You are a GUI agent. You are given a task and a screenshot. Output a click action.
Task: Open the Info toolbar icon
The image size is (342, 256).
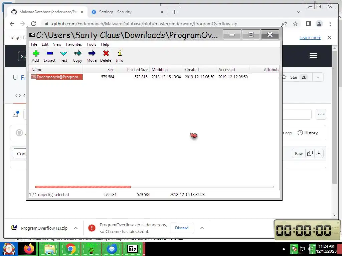point(120,56)
